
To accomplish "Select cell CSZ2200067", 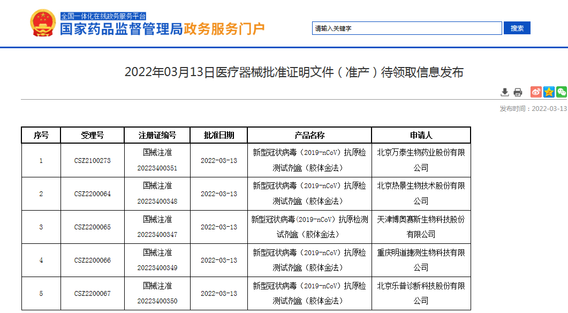I will (93, 293).
